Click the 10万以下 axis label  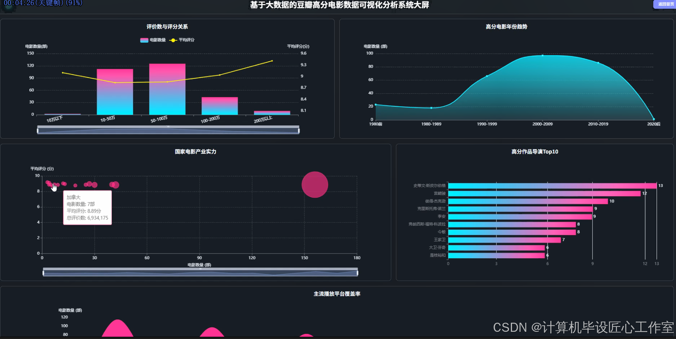tap(55, 120)
